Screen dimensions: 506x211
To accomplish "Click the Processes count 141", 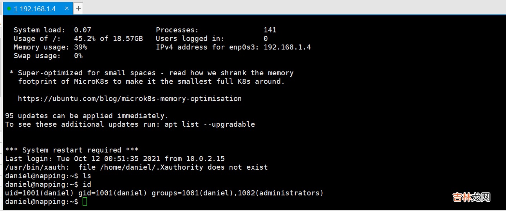I will tap(270, 30).
